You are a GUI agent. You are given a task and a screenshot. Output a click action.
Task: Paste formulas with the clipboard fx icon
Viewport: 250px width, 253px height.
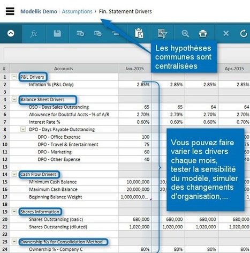[139, 33]
